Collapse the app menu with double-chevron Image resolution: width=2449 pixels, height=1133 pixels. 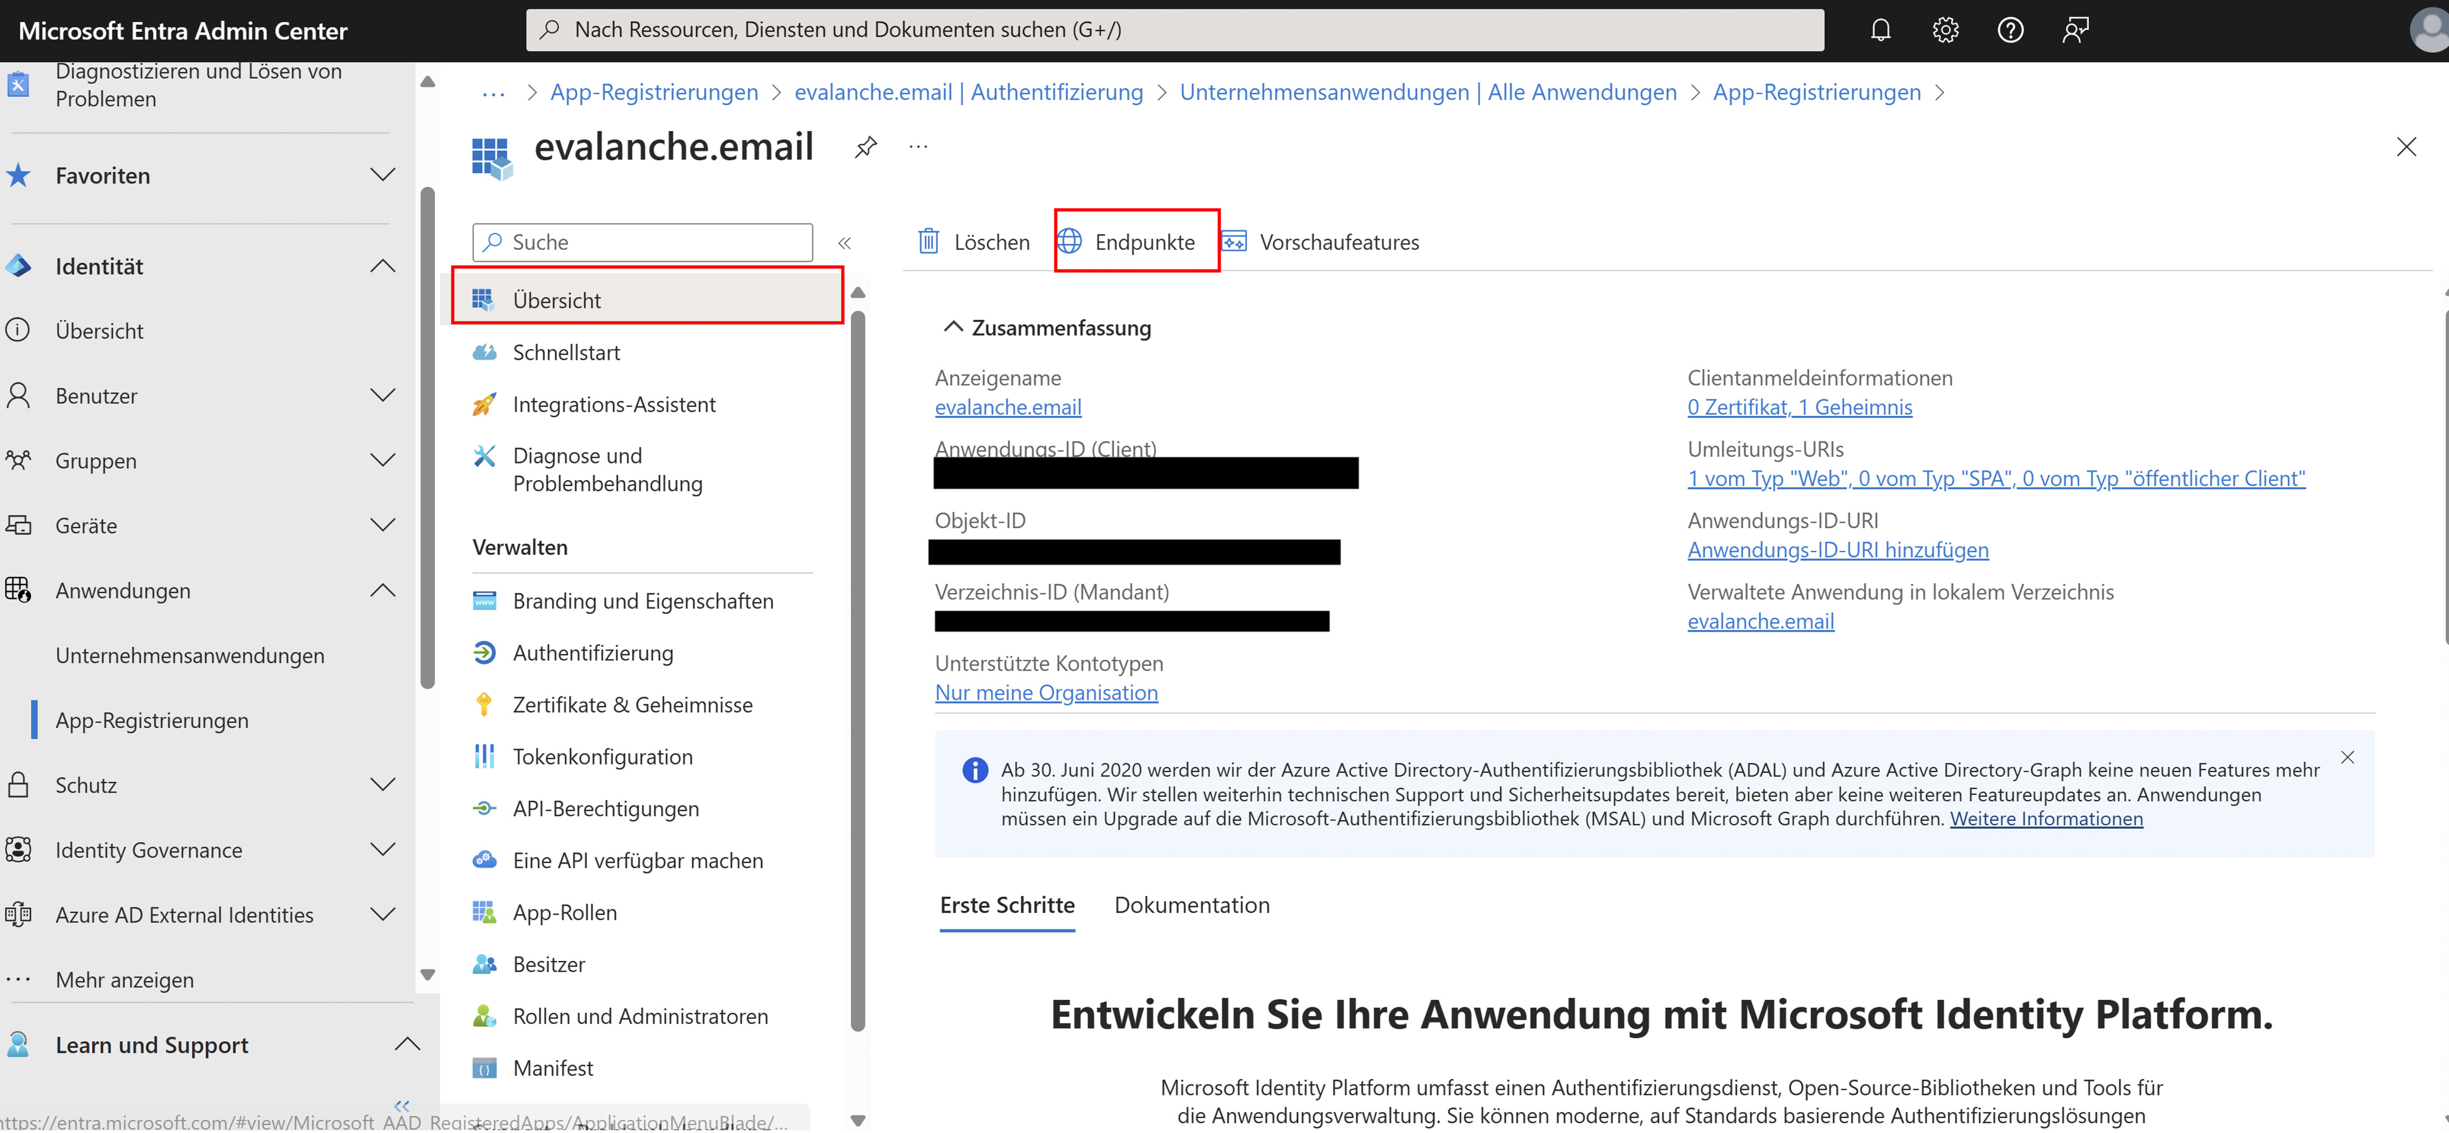pos(844,243)
